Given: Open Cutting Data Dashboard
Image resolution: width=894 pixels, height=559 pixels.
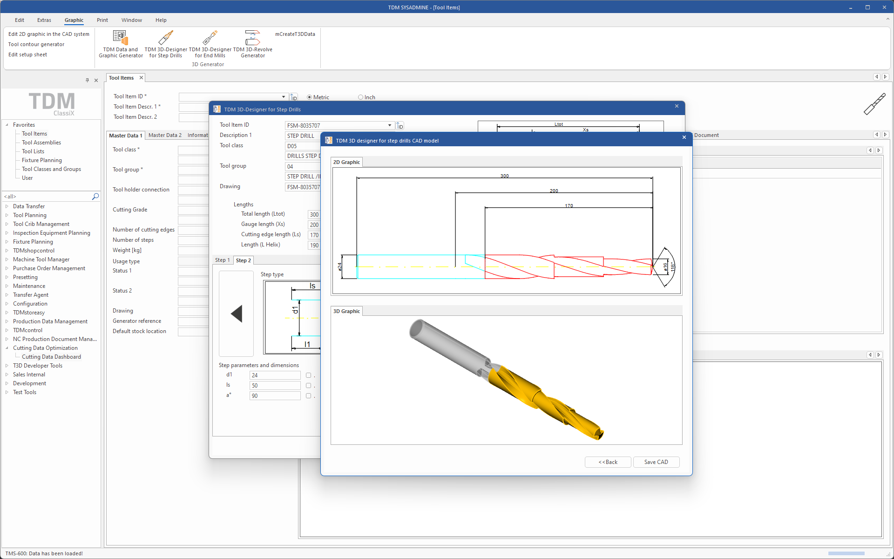Looking at the screenshot, I should pyautogui.click(x=51, y=357).
